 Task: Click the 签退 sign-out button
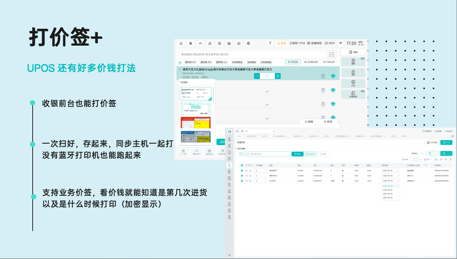(x=282, y=43)
